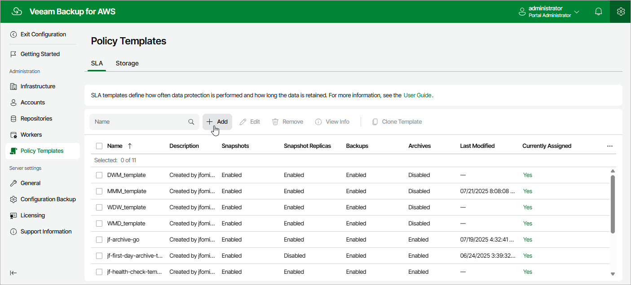631x285 pixels.
Task: Click the configuration gear icon in header
Action: (621, 12)
